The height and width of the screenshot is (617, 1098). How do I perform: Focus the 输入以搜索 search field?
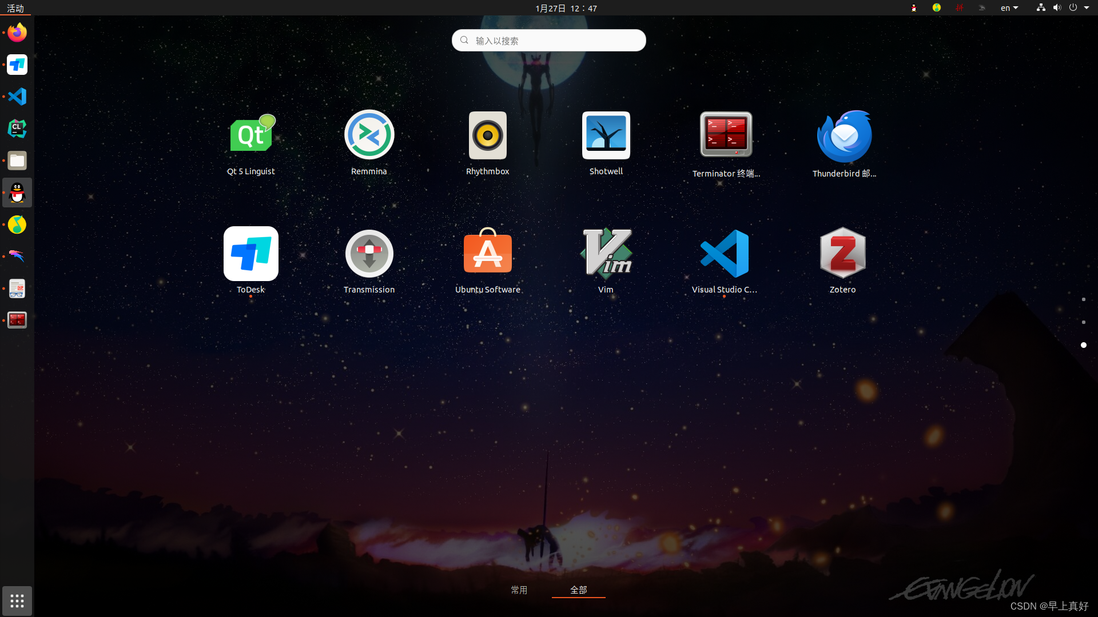tap(549, 41)
